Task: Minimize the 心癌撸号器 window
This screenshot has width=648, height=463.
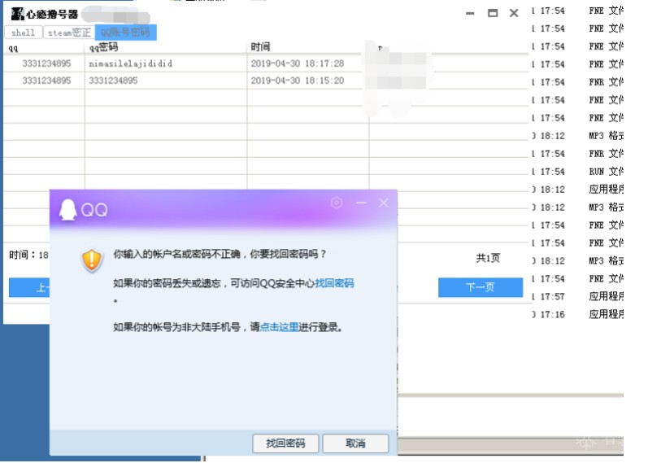Action: click(470, 13)
